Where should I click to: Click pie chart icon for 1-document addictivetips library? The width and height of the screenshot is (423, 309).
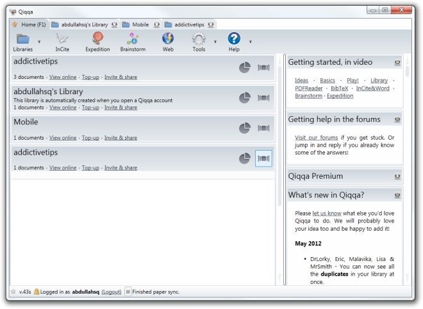coord(245,158)
